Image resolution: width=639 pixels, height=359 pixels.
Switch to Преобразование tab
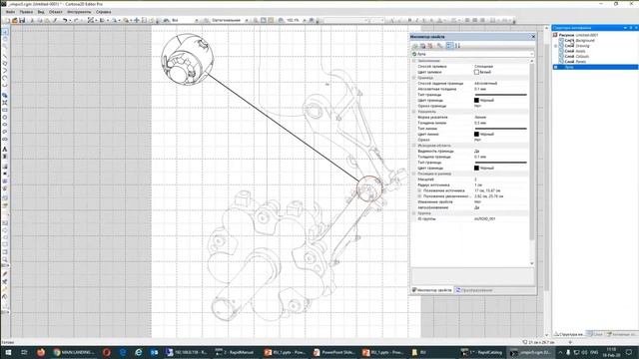pyautogui.click(x=474, y=290)
